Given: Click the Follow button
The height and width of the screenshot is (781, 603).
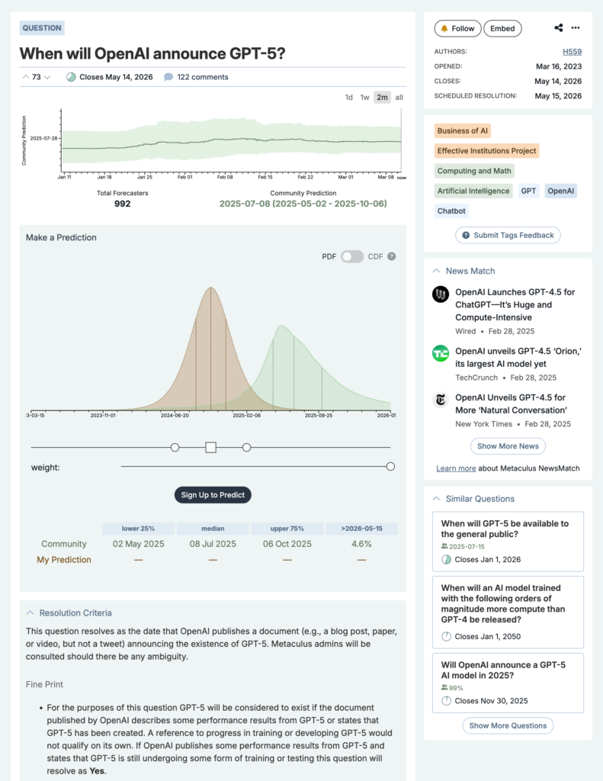Looking at the screenshot, I should pos(457,28).
